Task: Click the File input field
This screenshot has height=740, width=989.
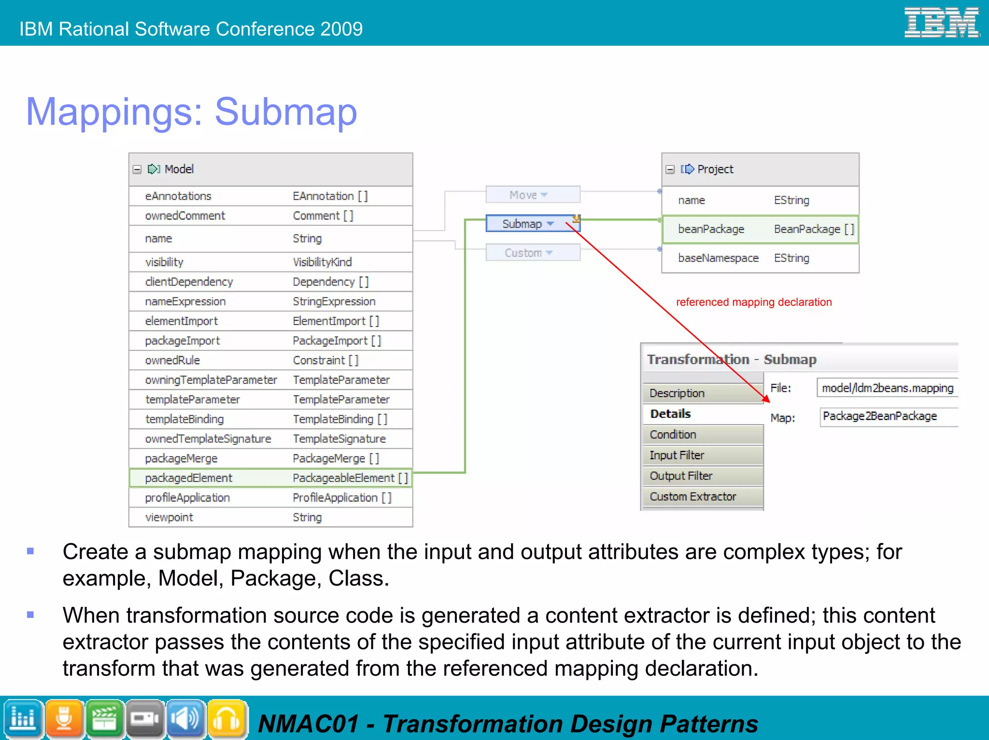Action: point(888,388)
